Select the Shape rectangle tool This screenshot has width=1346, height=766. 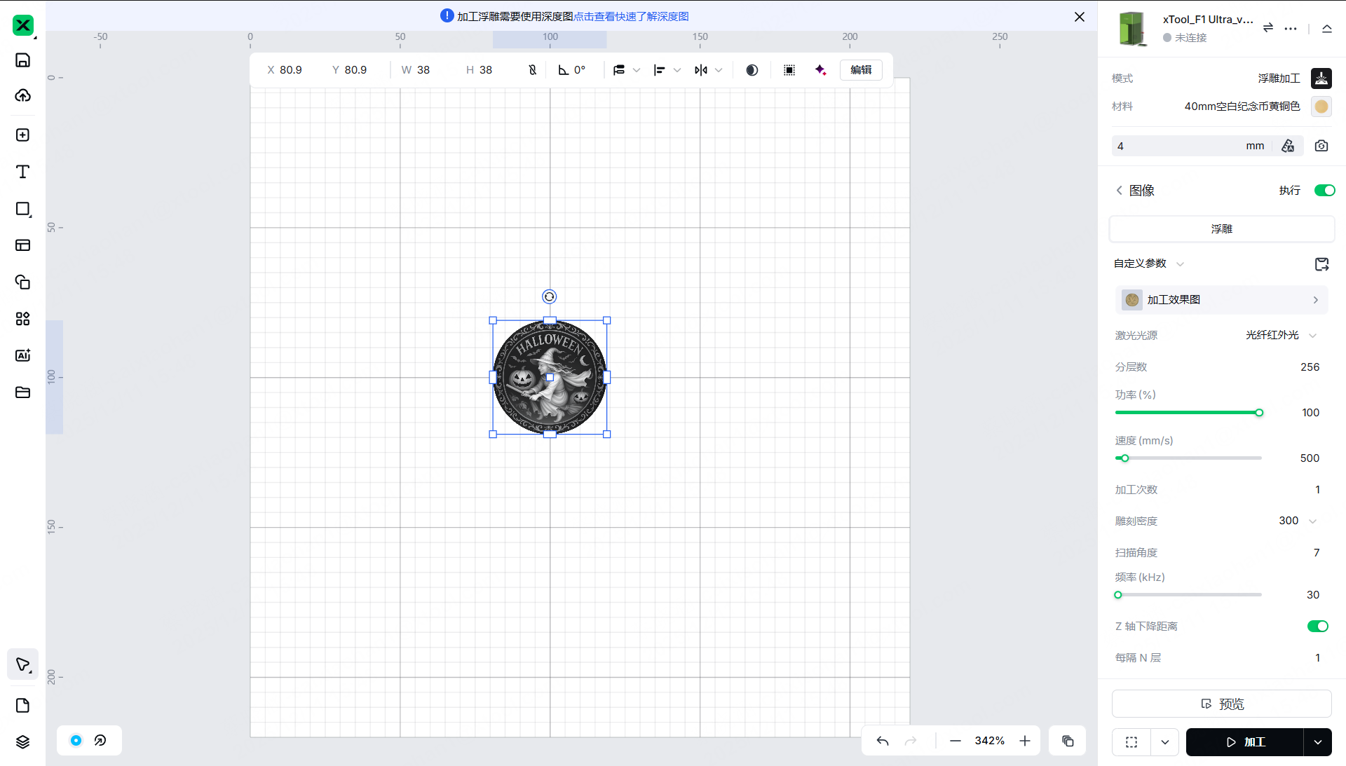22,209
